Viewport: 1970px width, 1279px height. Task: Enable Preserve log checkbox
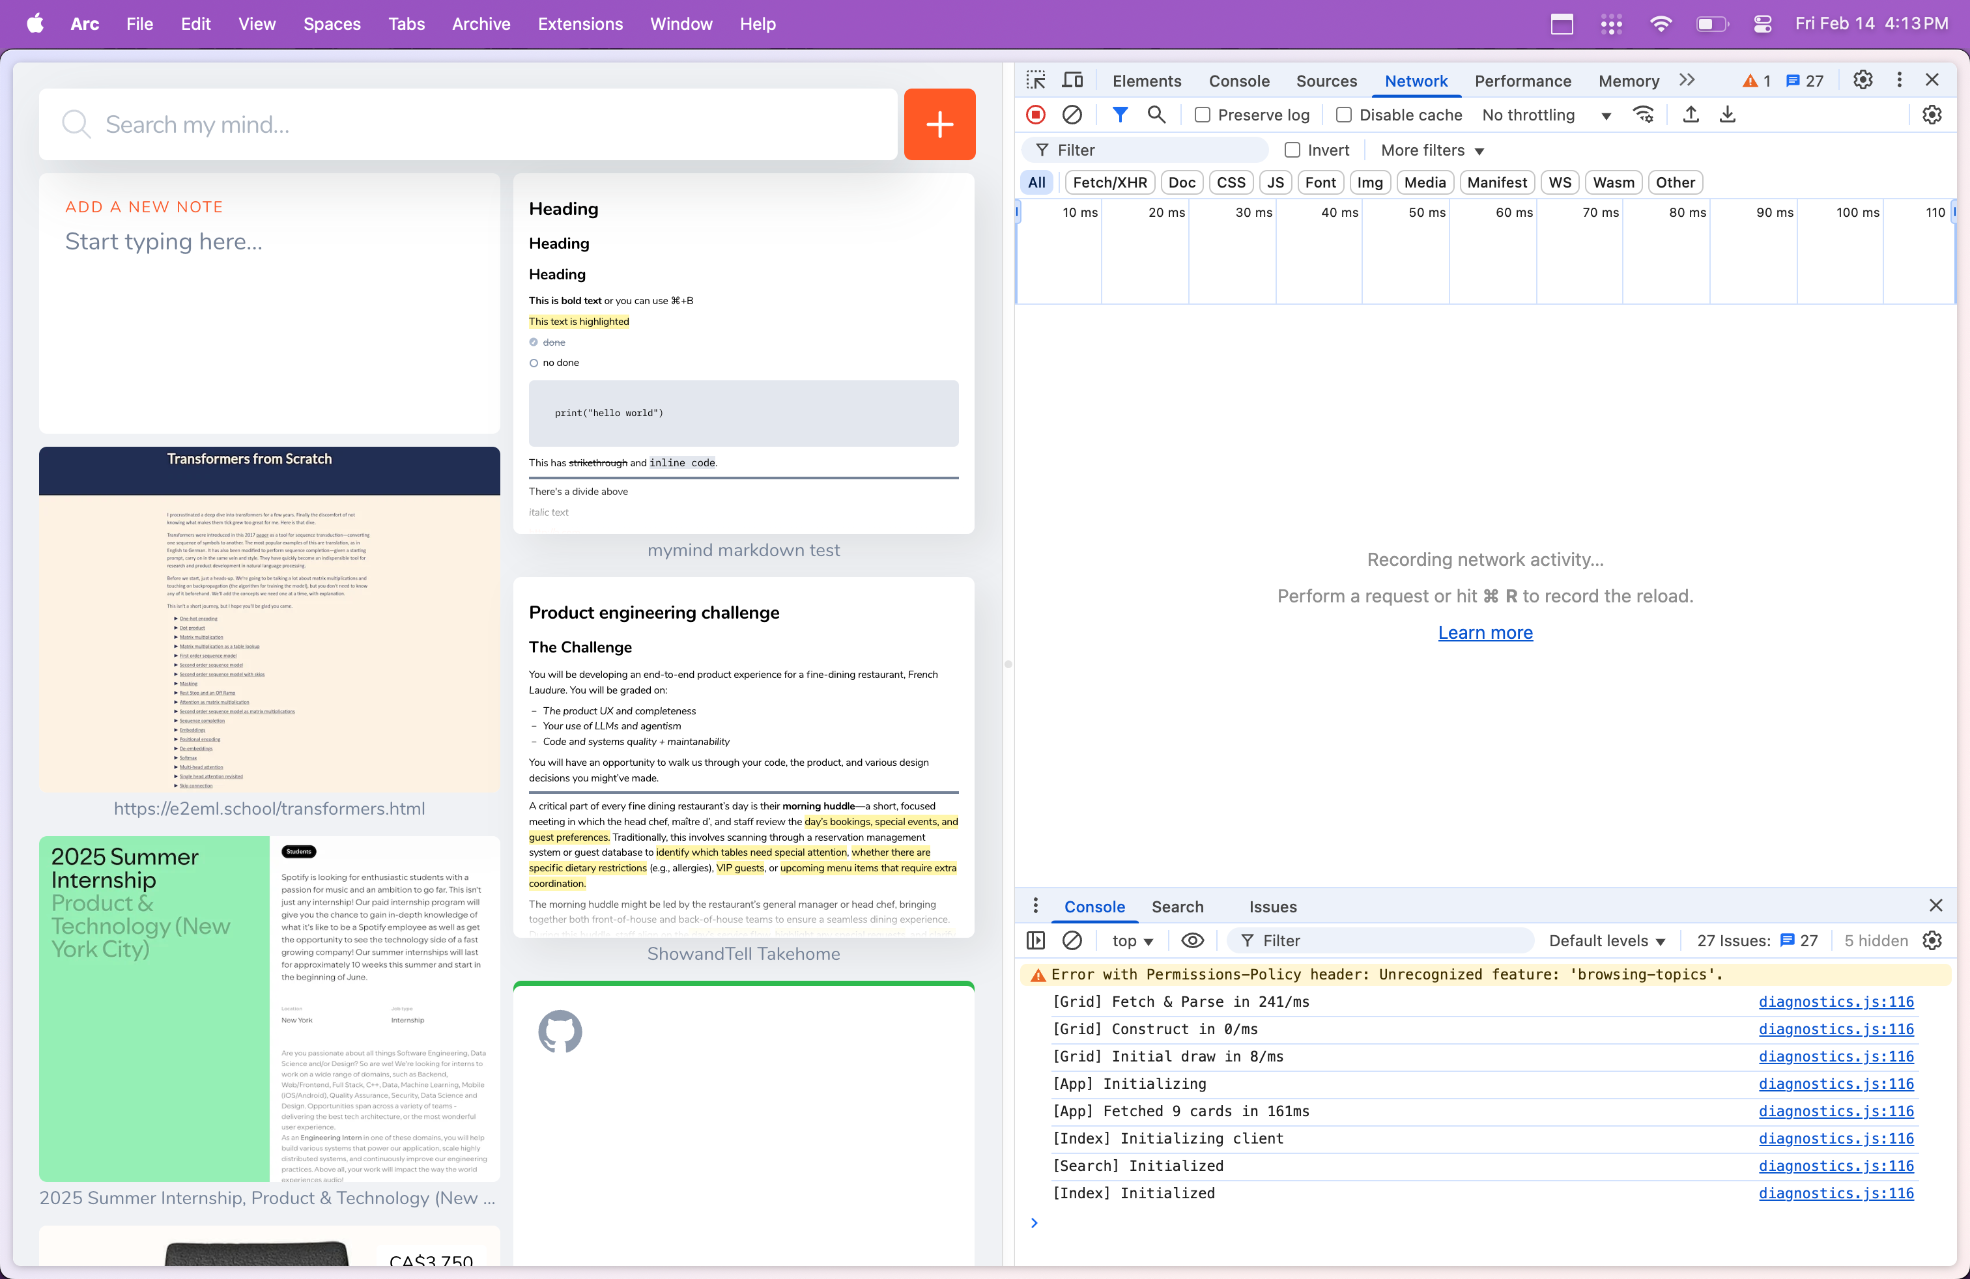pos(1202,115)
